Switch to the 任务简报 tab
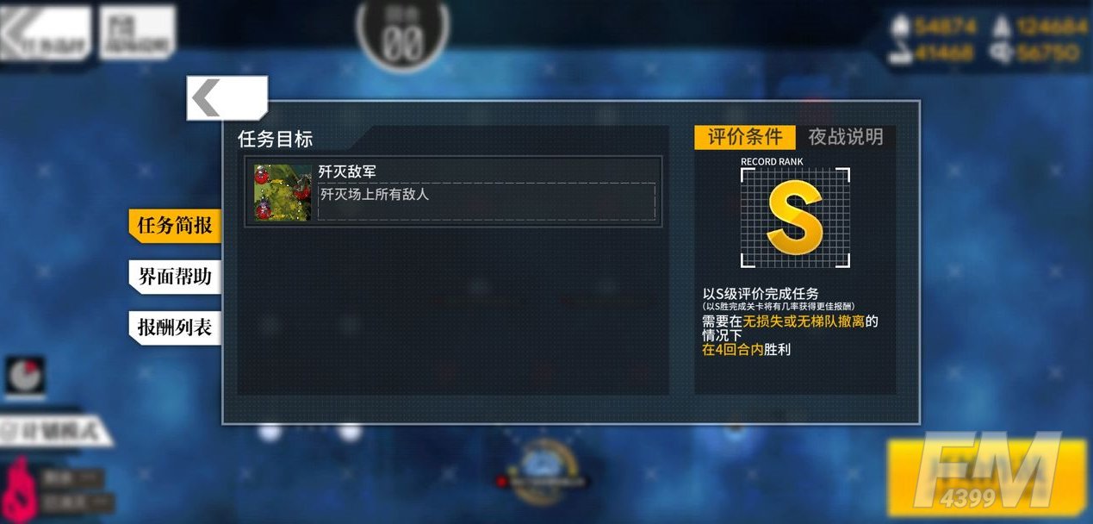 (x=175, y=226)
